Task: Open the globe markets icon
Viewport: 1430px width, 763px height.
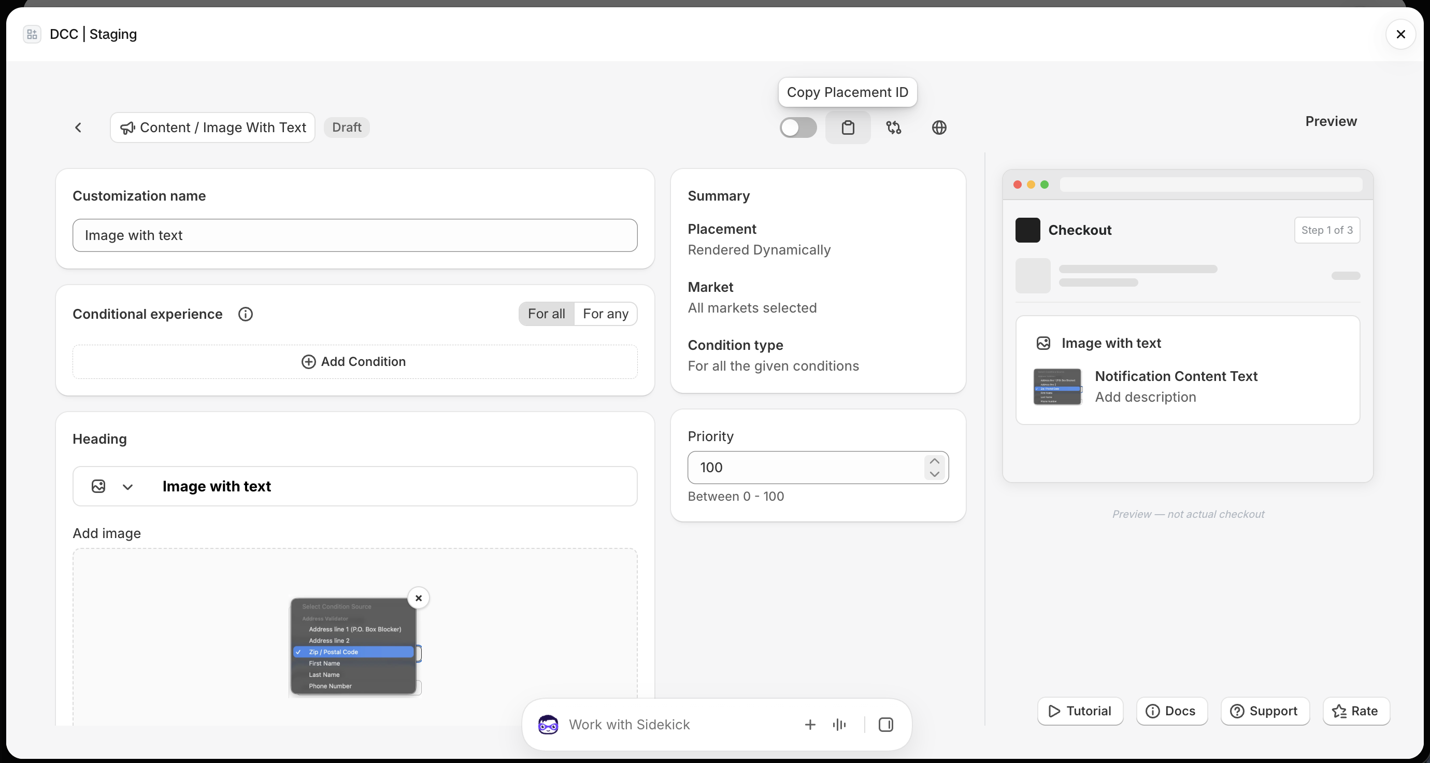Action: (x=939, y=128)
